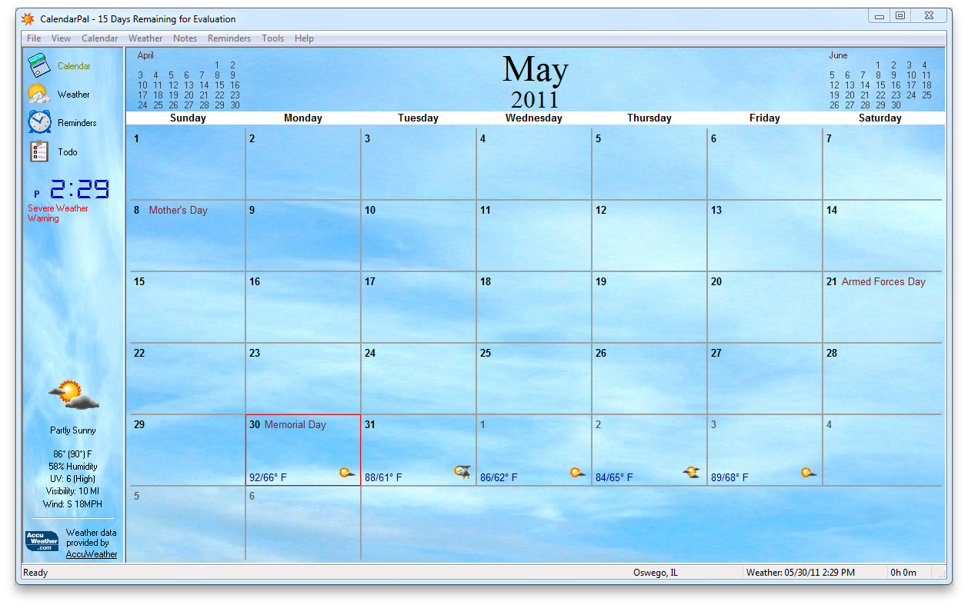The image size is (968, 608).
Task: Follow the AccuWeather hyperlink
Action: click(90, 554)
